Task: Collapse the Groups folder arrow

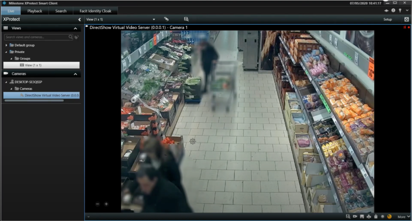Action: click(x=11, y=58)
